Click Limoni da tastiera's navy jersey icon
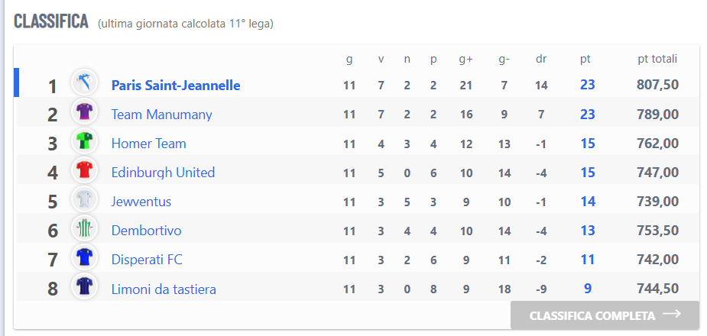This screenshot has width=707, height=336. (84, 286)
